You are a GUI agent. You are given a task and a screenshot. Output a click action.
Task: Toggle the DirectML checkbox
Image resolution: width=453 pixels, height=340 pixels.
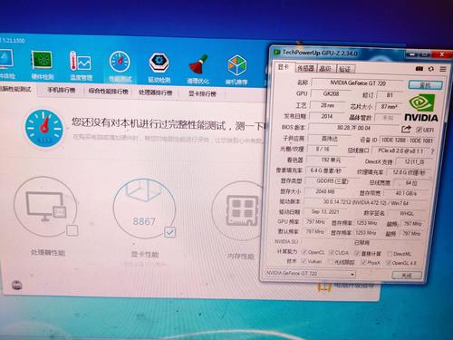click(x=390, y=254)
